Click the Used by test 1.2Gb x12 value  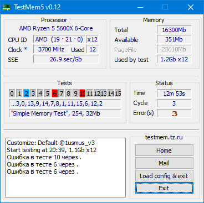pyautogui.click(x=174, y=59)
